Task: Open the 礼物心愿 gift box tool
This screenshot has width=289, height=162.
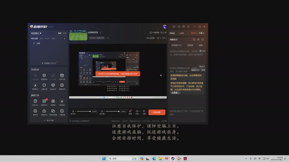Action: [x=62, y=76]
